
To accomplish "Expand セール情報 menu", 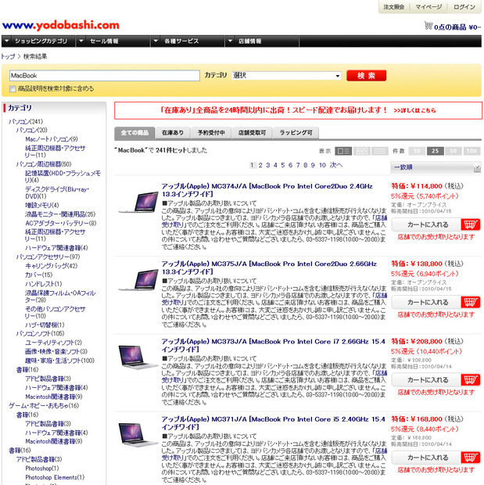I will click(x=113, y=41).
